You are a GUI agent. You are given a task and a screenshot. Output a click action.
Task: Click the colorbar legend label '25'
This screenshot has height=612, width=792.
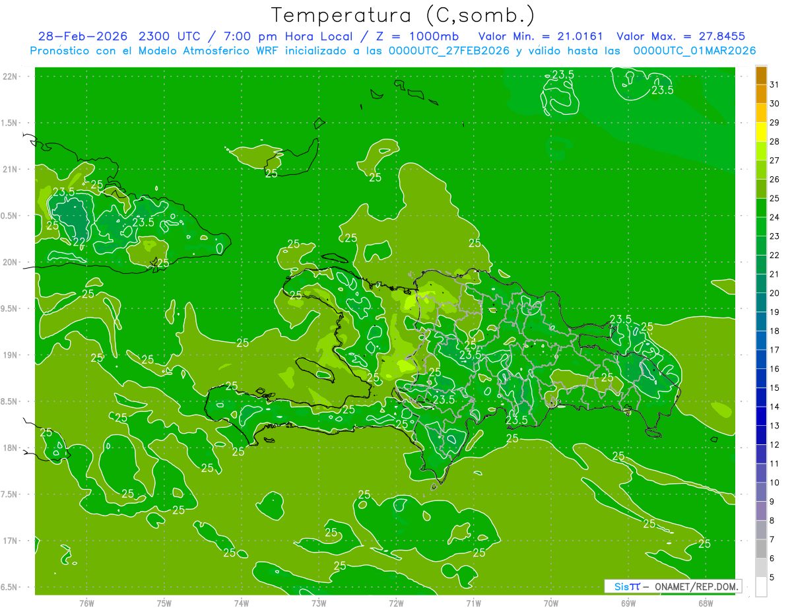pos(775,198)
